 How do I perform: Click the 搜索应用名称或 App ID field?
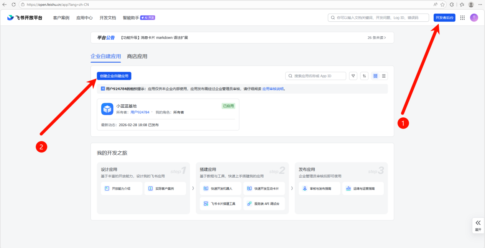pyautogui.click(x=316, y=76)
